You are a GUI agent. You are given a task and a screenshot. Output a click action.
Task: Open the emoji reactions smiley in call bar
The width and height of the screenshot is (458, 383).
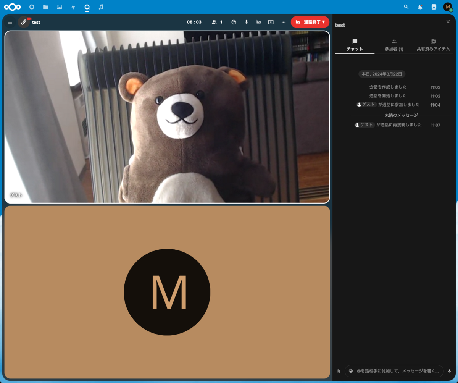234,22
